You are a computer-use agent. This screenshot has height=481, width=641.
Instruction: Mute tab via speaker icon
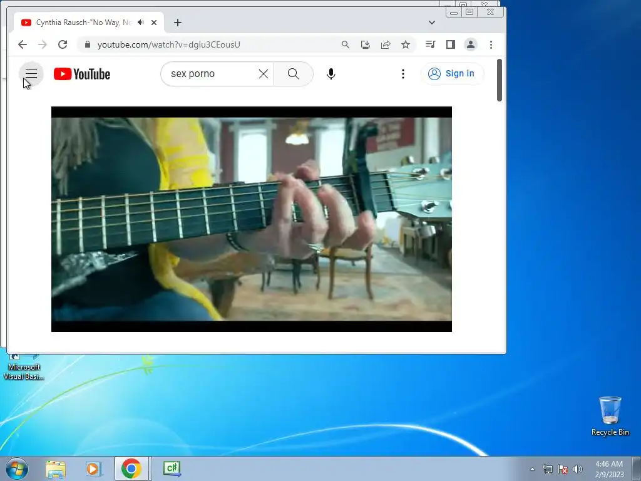click(141, 23)
